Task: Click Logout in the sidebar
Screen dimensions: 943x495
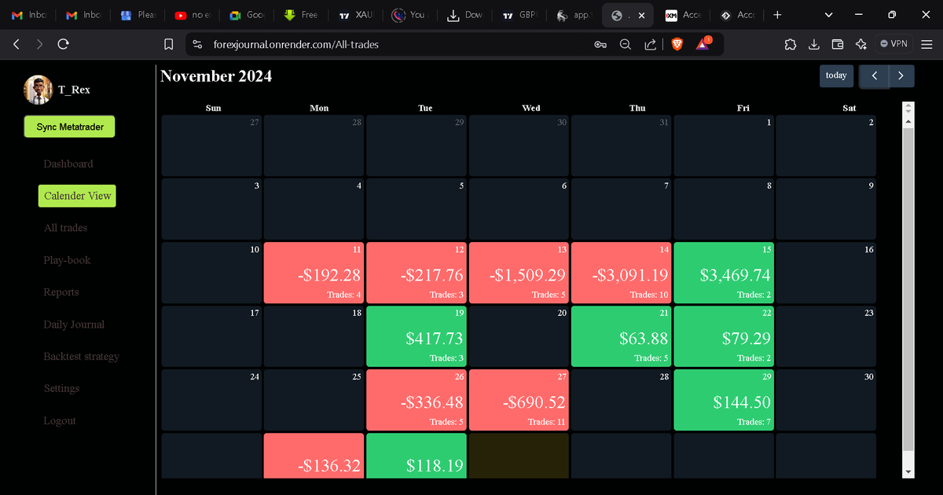Action: [x=60, y=421]
